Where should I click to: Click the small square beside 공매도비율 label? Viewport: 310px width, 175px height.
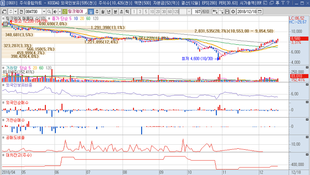3,137
